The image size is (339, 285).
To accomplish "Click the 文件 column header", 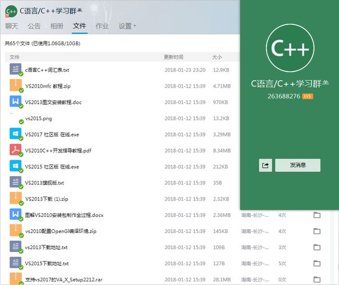I will click(x=15, y=57).
